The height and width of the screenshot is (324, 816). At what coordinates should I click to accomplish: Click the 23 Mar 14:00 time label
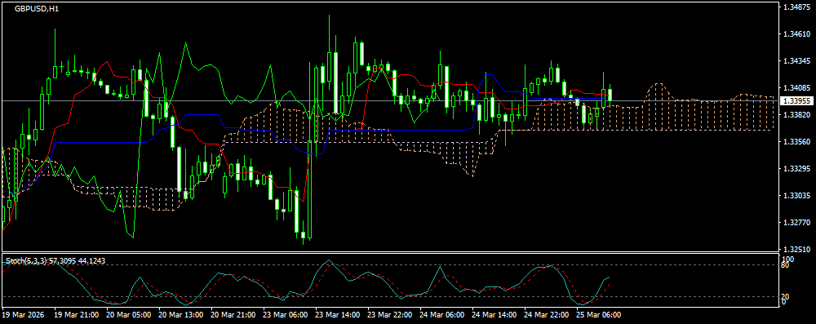click(337, 315)
